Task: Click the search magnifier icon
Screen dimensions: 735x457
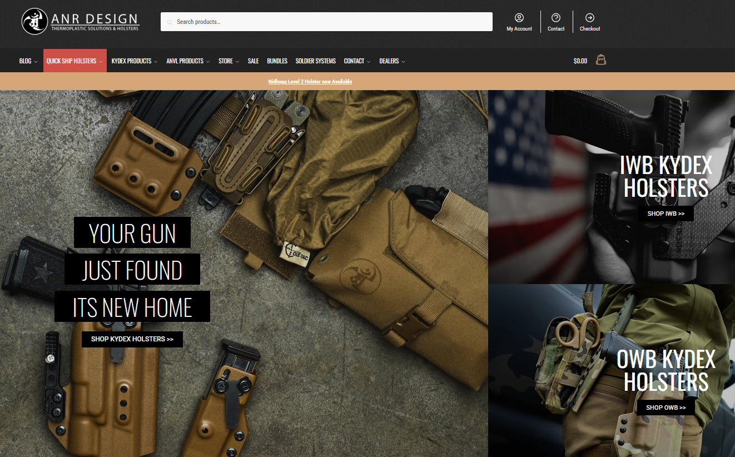Action: 170,22
